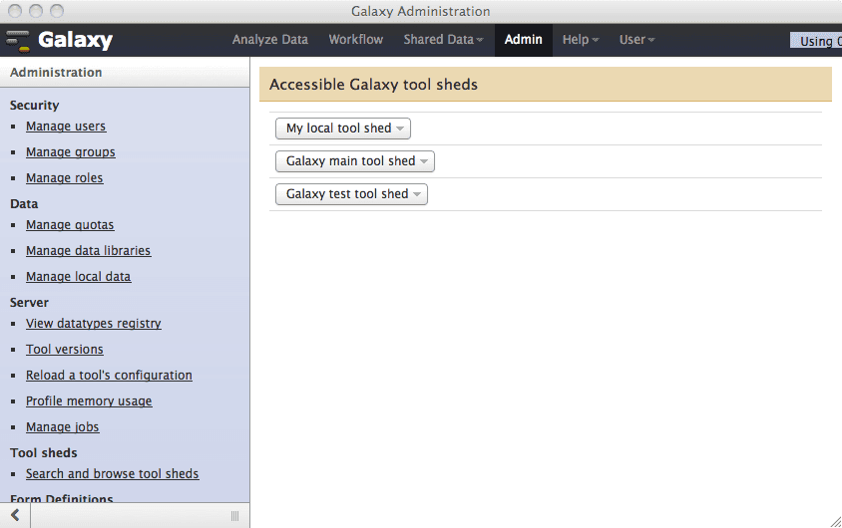Image resolution: width=842 pixels, height=528 pixels.
Task: Select the Admin tab
Action: tap(524, 40)
